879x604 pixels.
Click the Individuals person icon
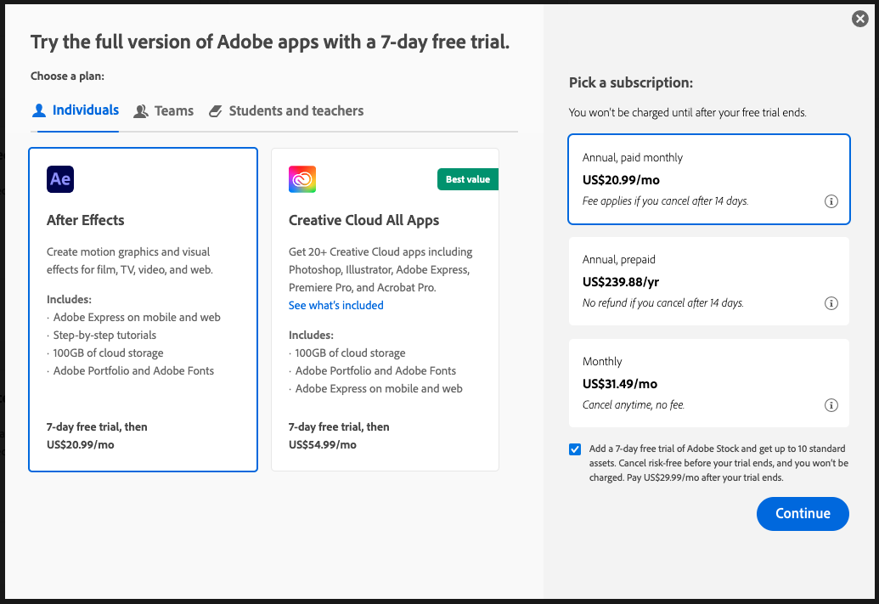(39, 110)
